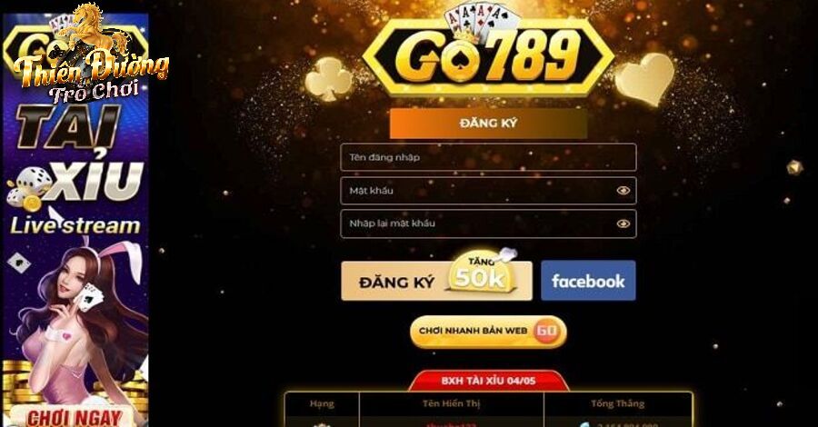The height and width of the screenshot is (427, 818).
Task: Click the GO badge on web play button
Action: pos(547,331)
